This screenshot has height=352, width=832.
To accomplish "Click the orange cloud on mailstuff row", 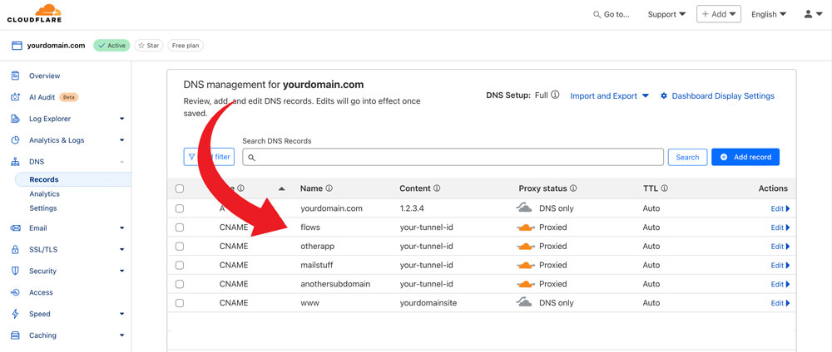I will (x=525, y=265).
